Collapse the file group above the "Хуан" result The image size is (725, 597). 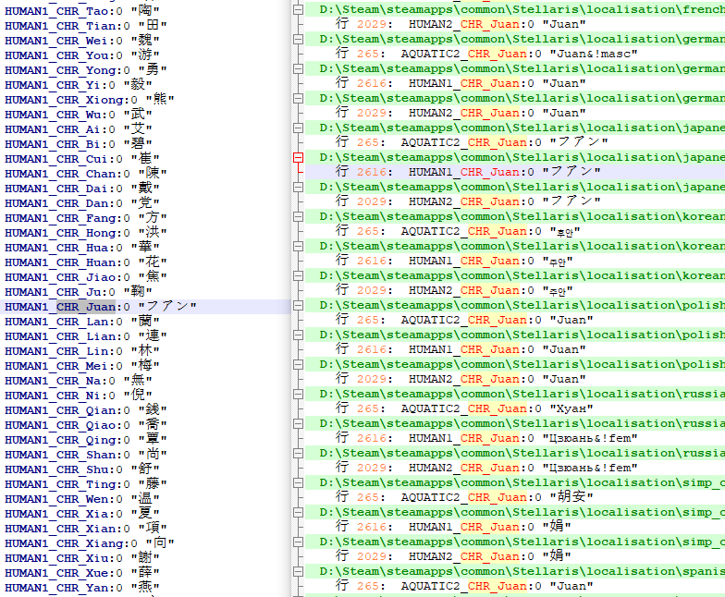pos(298,394)
